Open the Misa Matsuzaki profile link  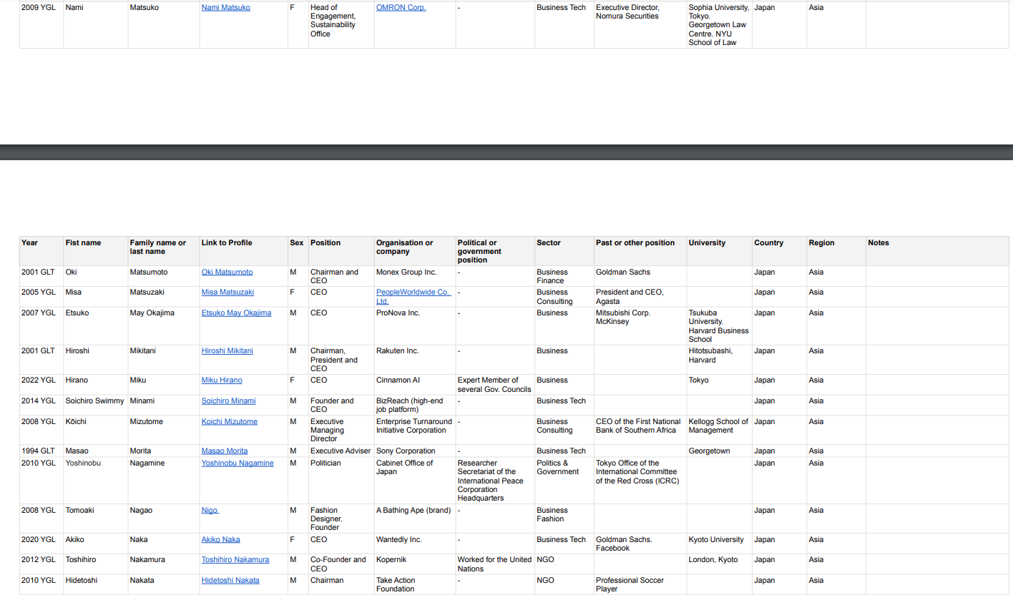(x=227, y=292)
